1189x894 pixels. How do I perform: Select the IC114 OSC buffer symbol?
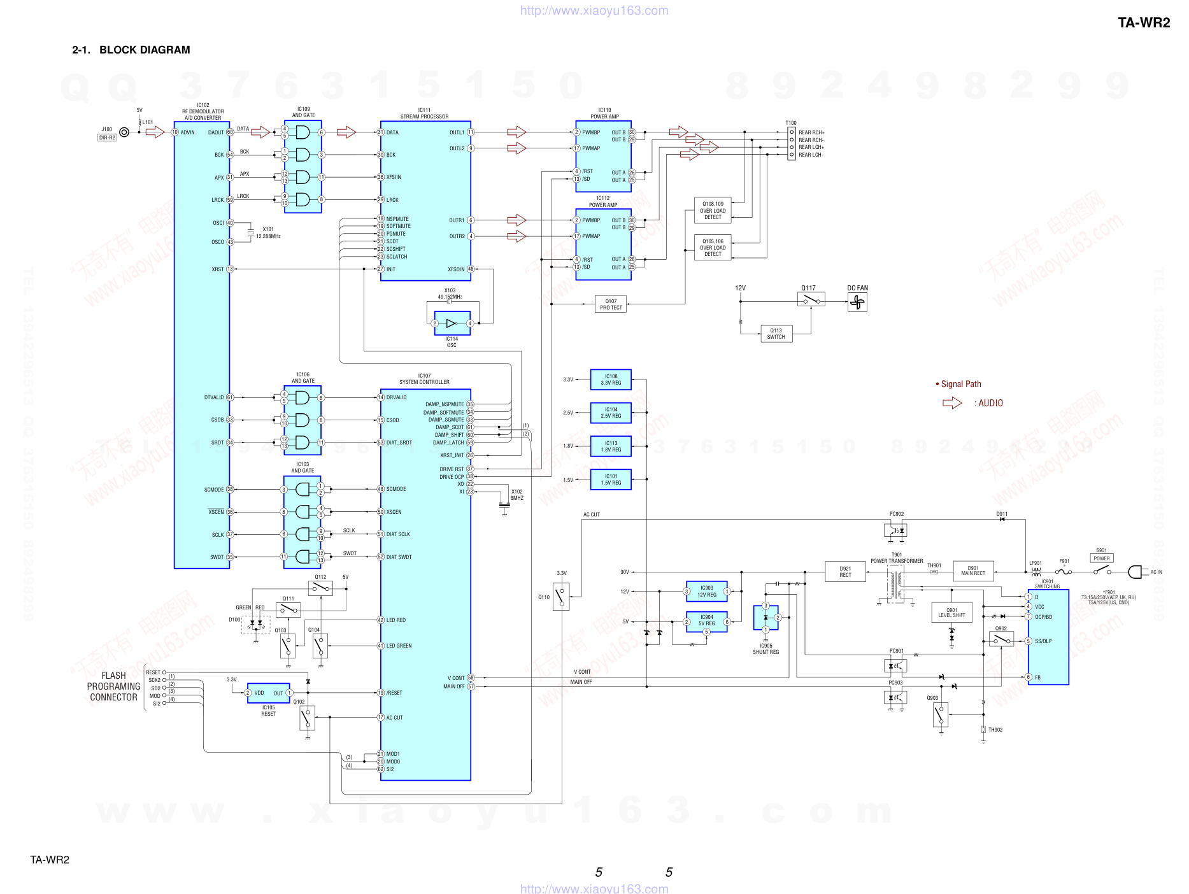pos(452,323)
